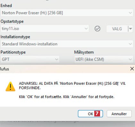Click the Rufus dialog title bar

(x=64, y=69)
